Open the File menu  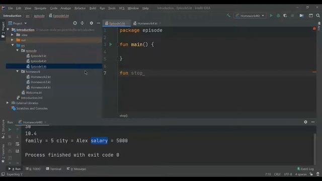(11, 8)
